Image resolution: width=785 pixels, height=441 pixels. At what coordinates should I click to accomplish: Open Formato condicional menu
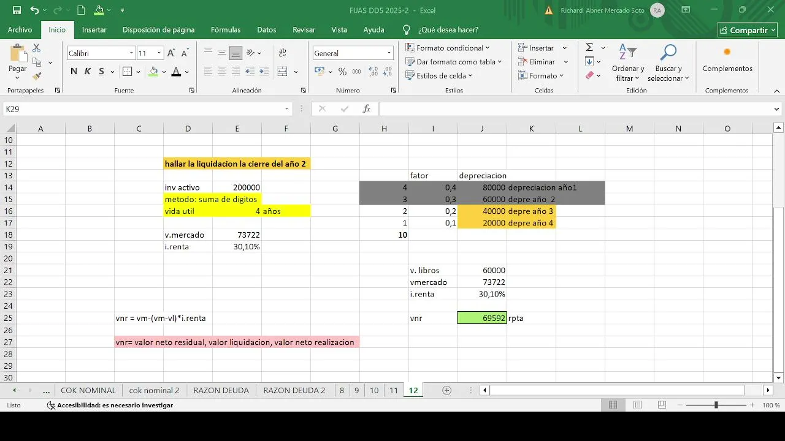click(448, 48)
